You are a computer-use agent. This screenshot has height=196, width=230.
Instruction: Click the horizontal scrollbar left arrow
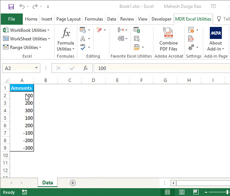point(173,183)
